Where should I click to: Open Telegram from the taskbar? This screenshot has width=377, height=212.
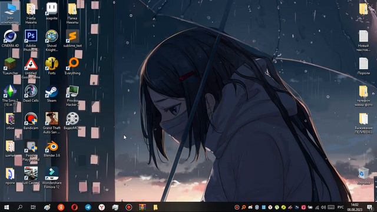point(88,207)
